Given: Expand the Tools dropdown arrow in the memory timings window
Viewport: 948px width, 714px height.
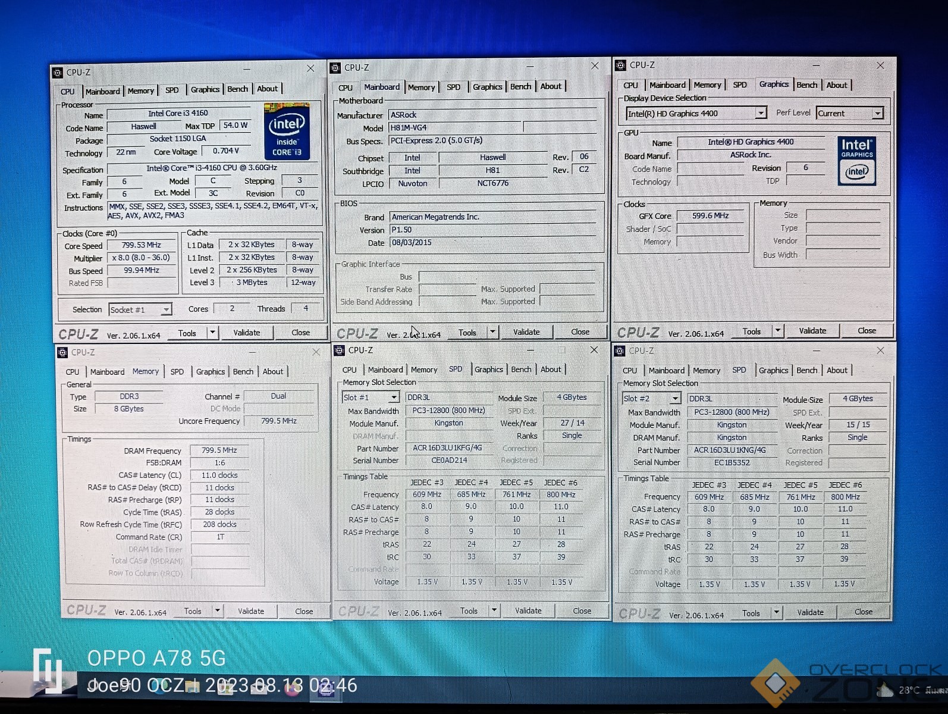Looking at the screenshot, I should (218, 610).
